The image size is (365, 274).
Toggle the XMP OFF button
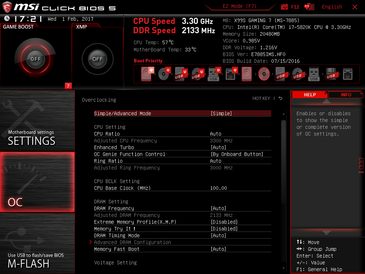[97, 59]
